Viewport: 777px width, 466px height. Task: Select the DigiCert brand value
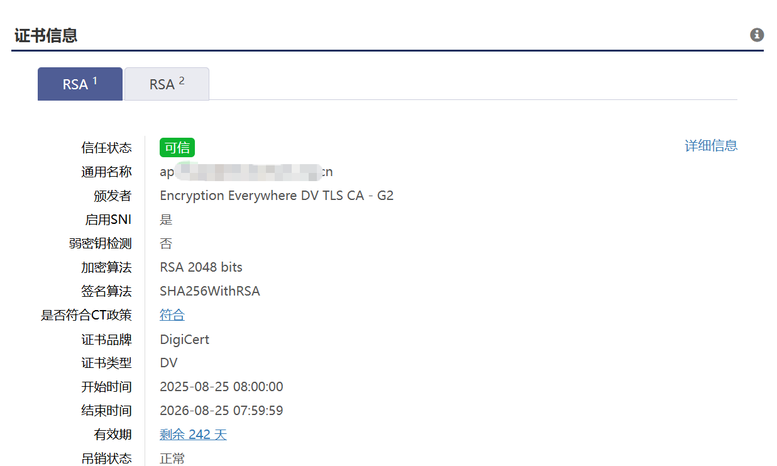pos(184,340)
